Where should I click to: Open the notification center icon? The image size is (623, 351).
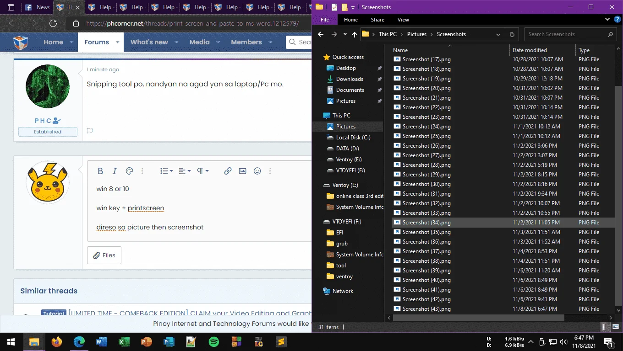(x=609, y=342)
